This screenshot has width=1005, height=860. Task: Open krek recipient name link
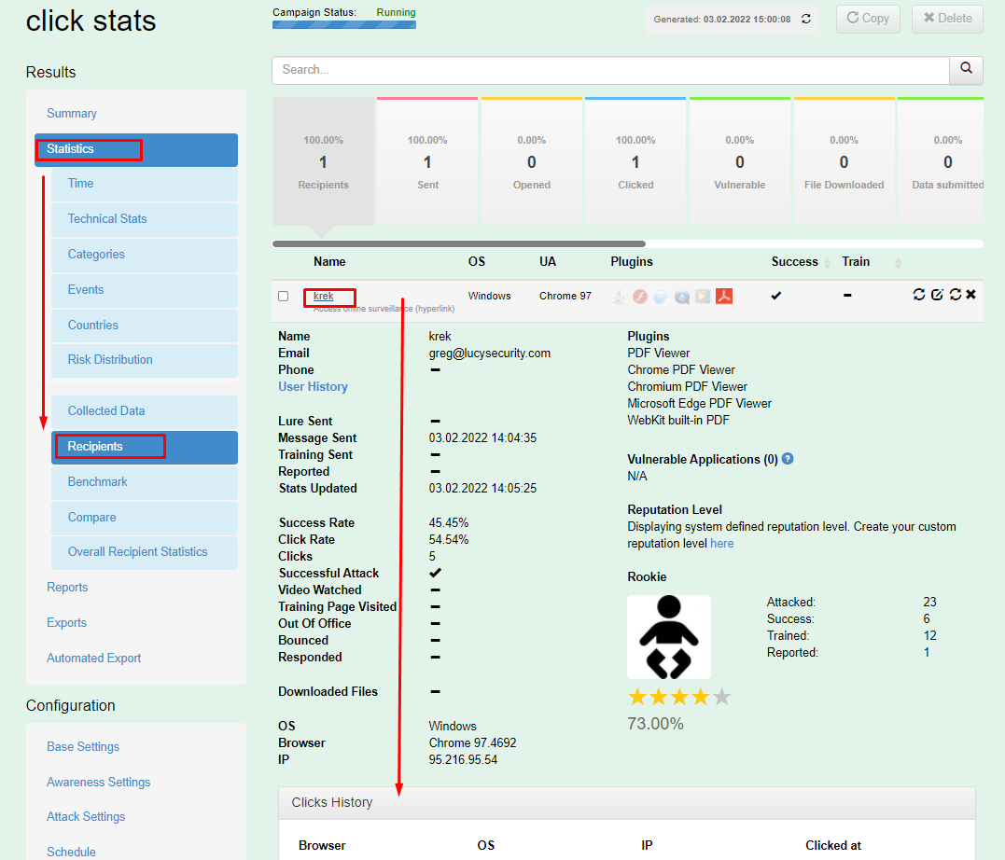(323, 296)
